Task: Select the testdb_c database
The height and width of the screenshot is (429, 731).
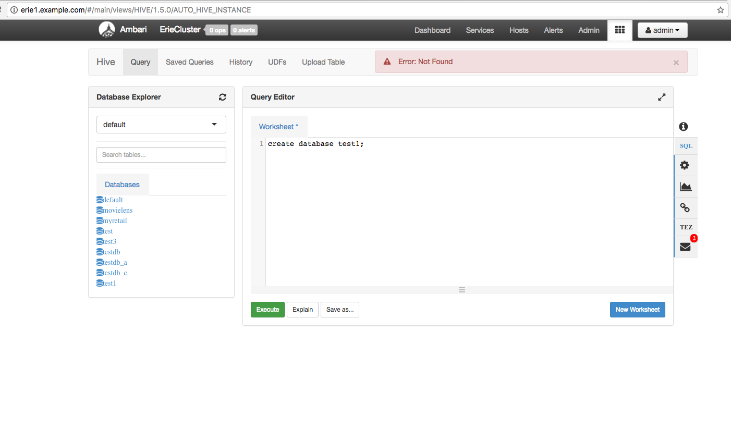Action: [115, 273]
